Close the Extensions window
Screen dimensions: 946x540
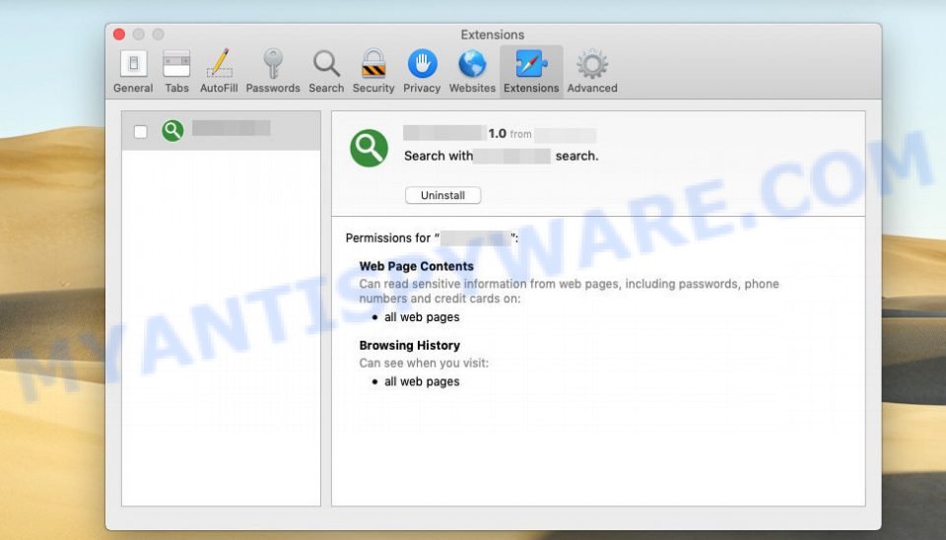pos(119,34)
